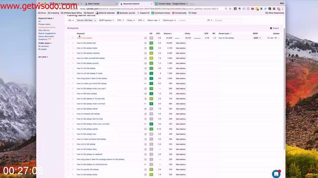Select Phrase match in sidebar
This screenshot has height=178, width=318.
click(x=44, y=24)
